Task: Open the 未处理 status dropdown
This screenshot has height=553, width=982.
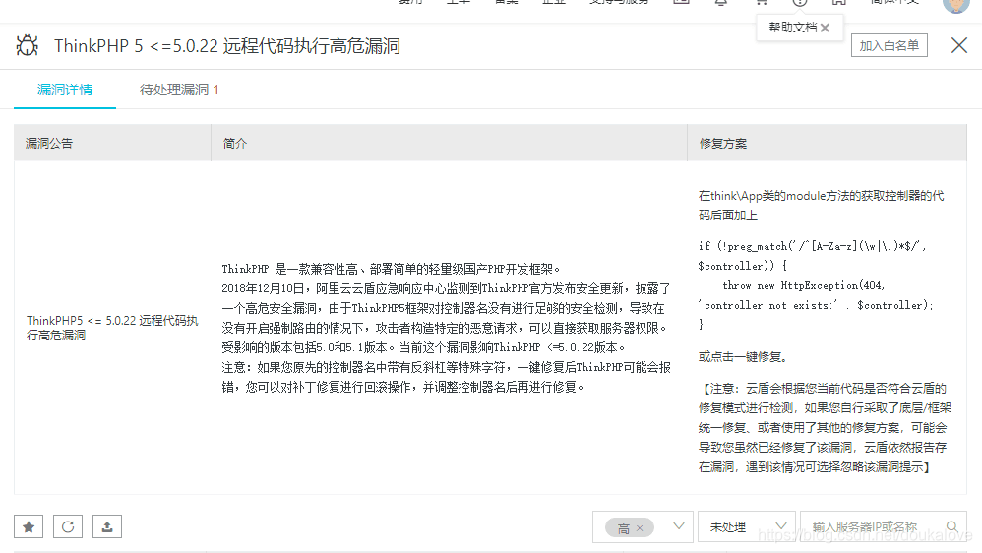Action: [x=747, y=526]
